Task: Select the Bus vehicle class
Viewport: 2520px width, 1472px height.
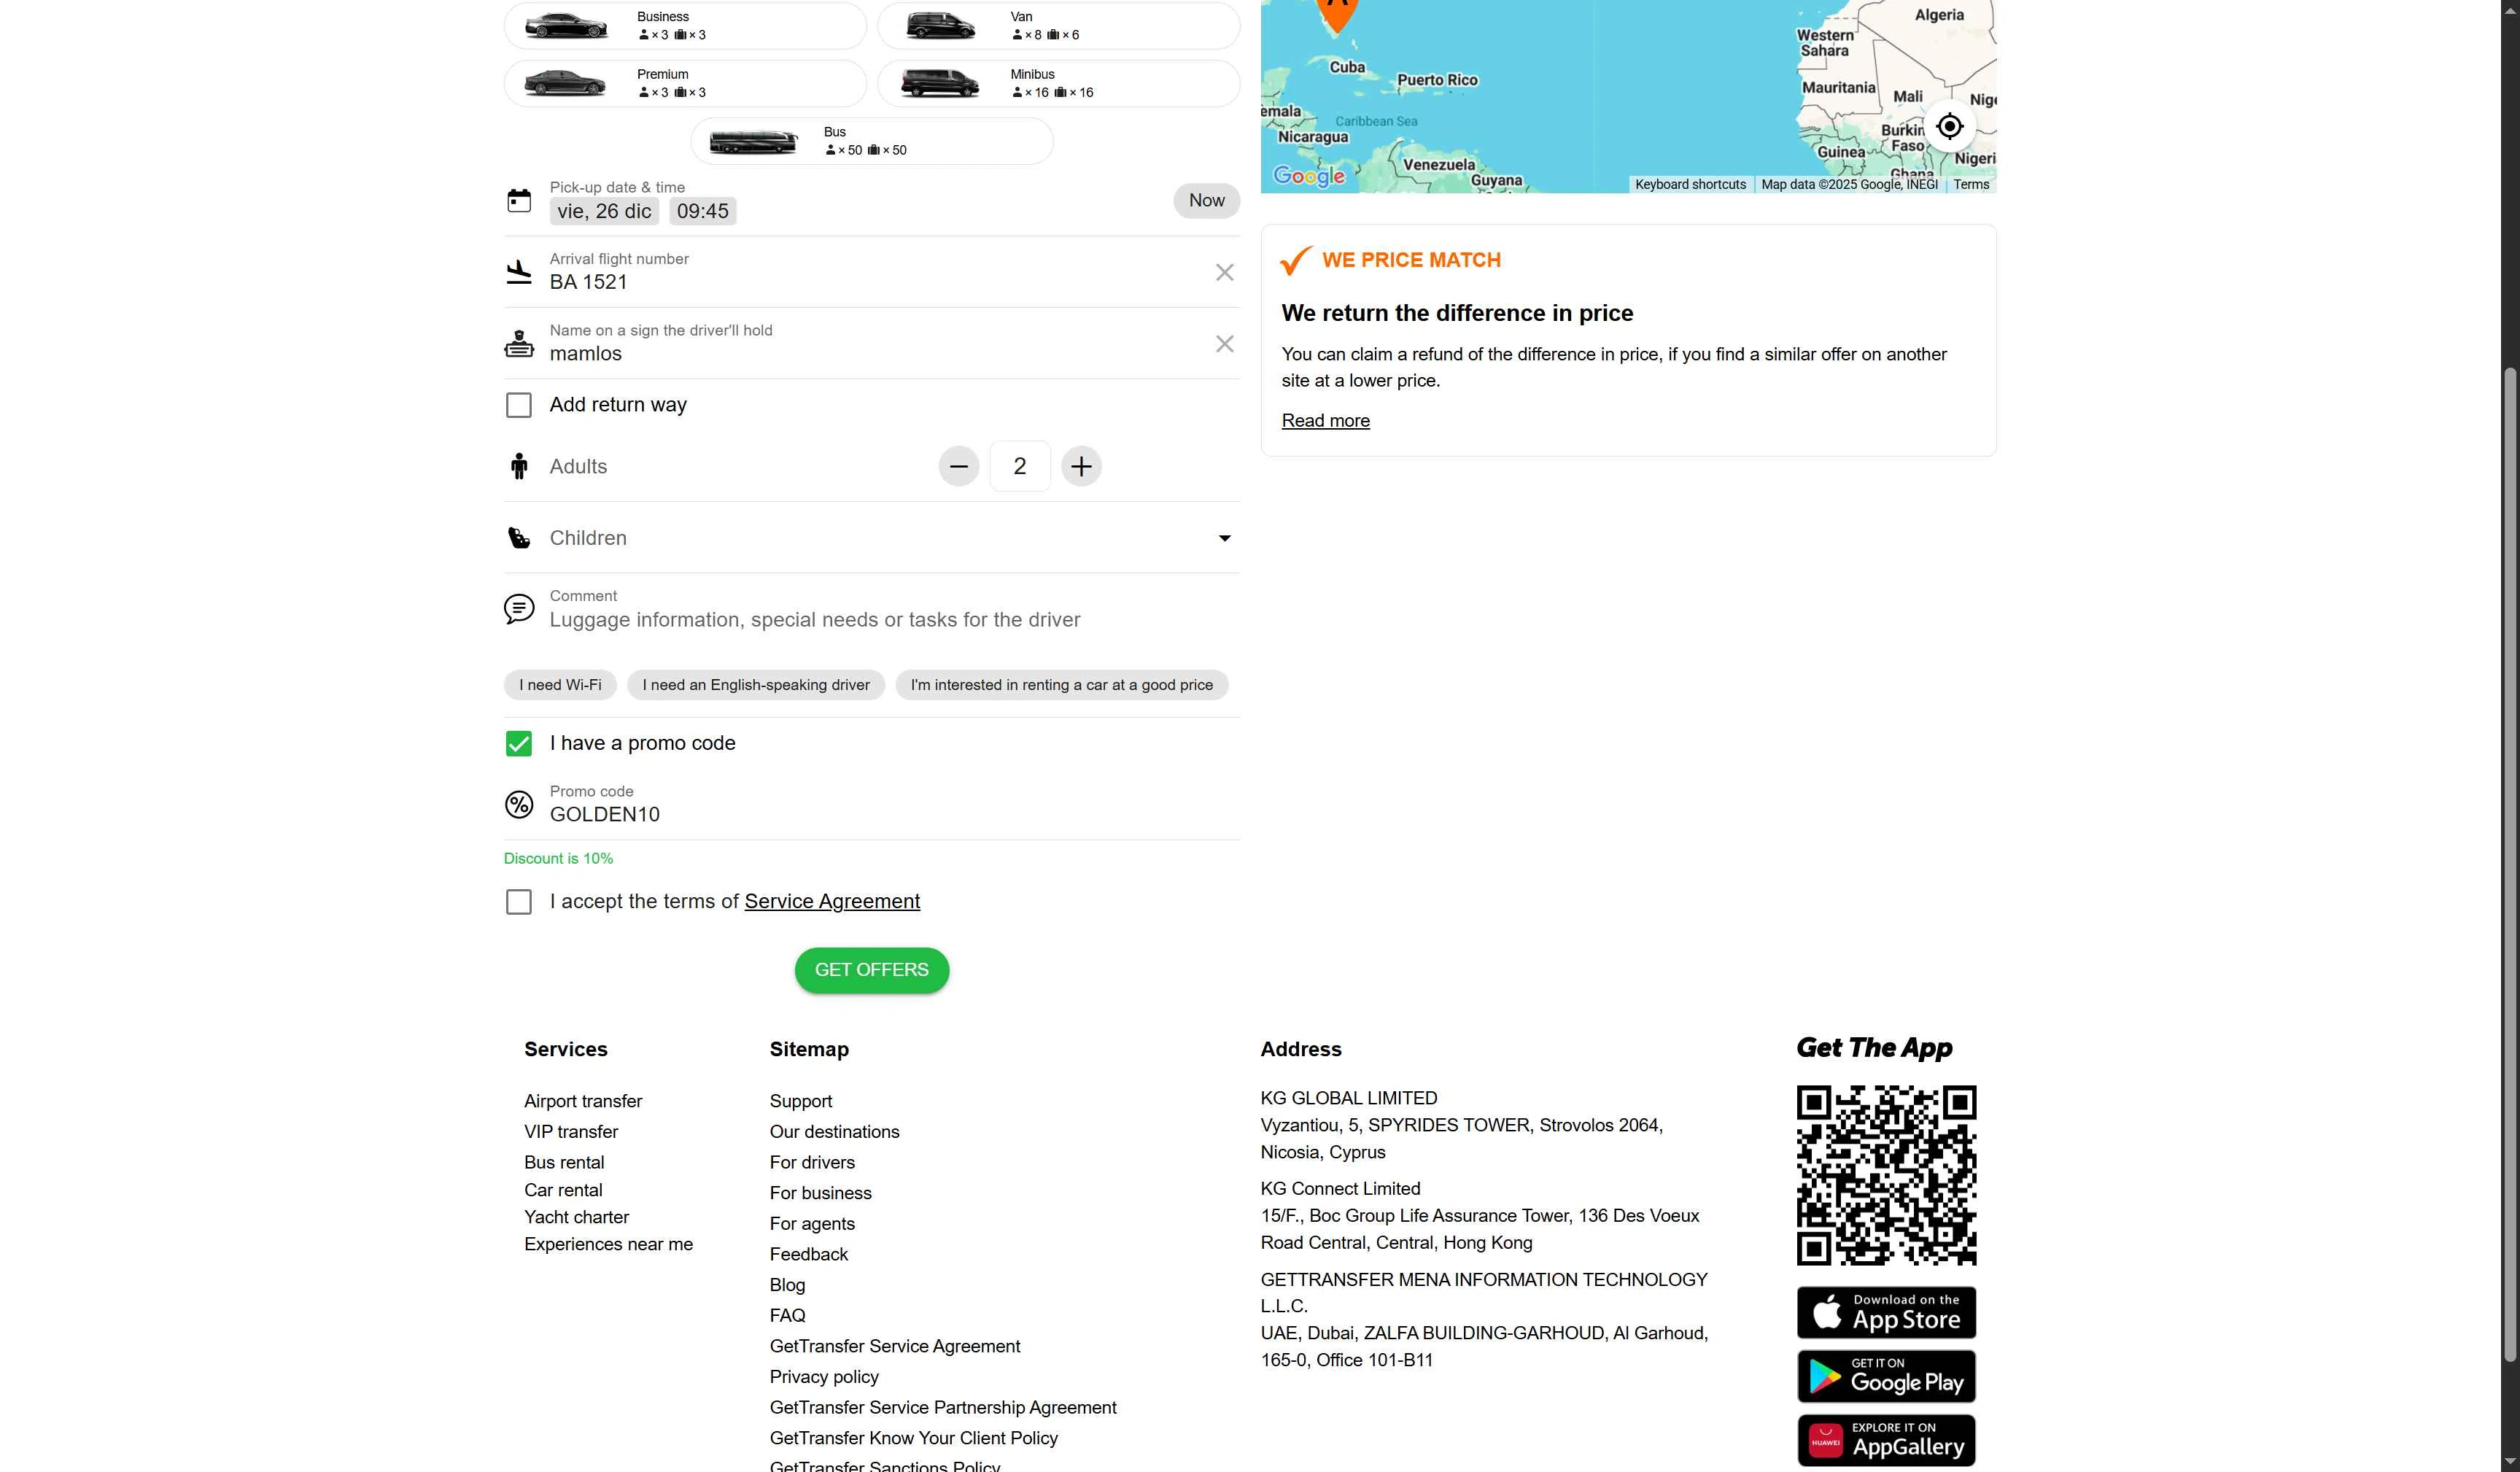Action: click(x=871, y=141)
